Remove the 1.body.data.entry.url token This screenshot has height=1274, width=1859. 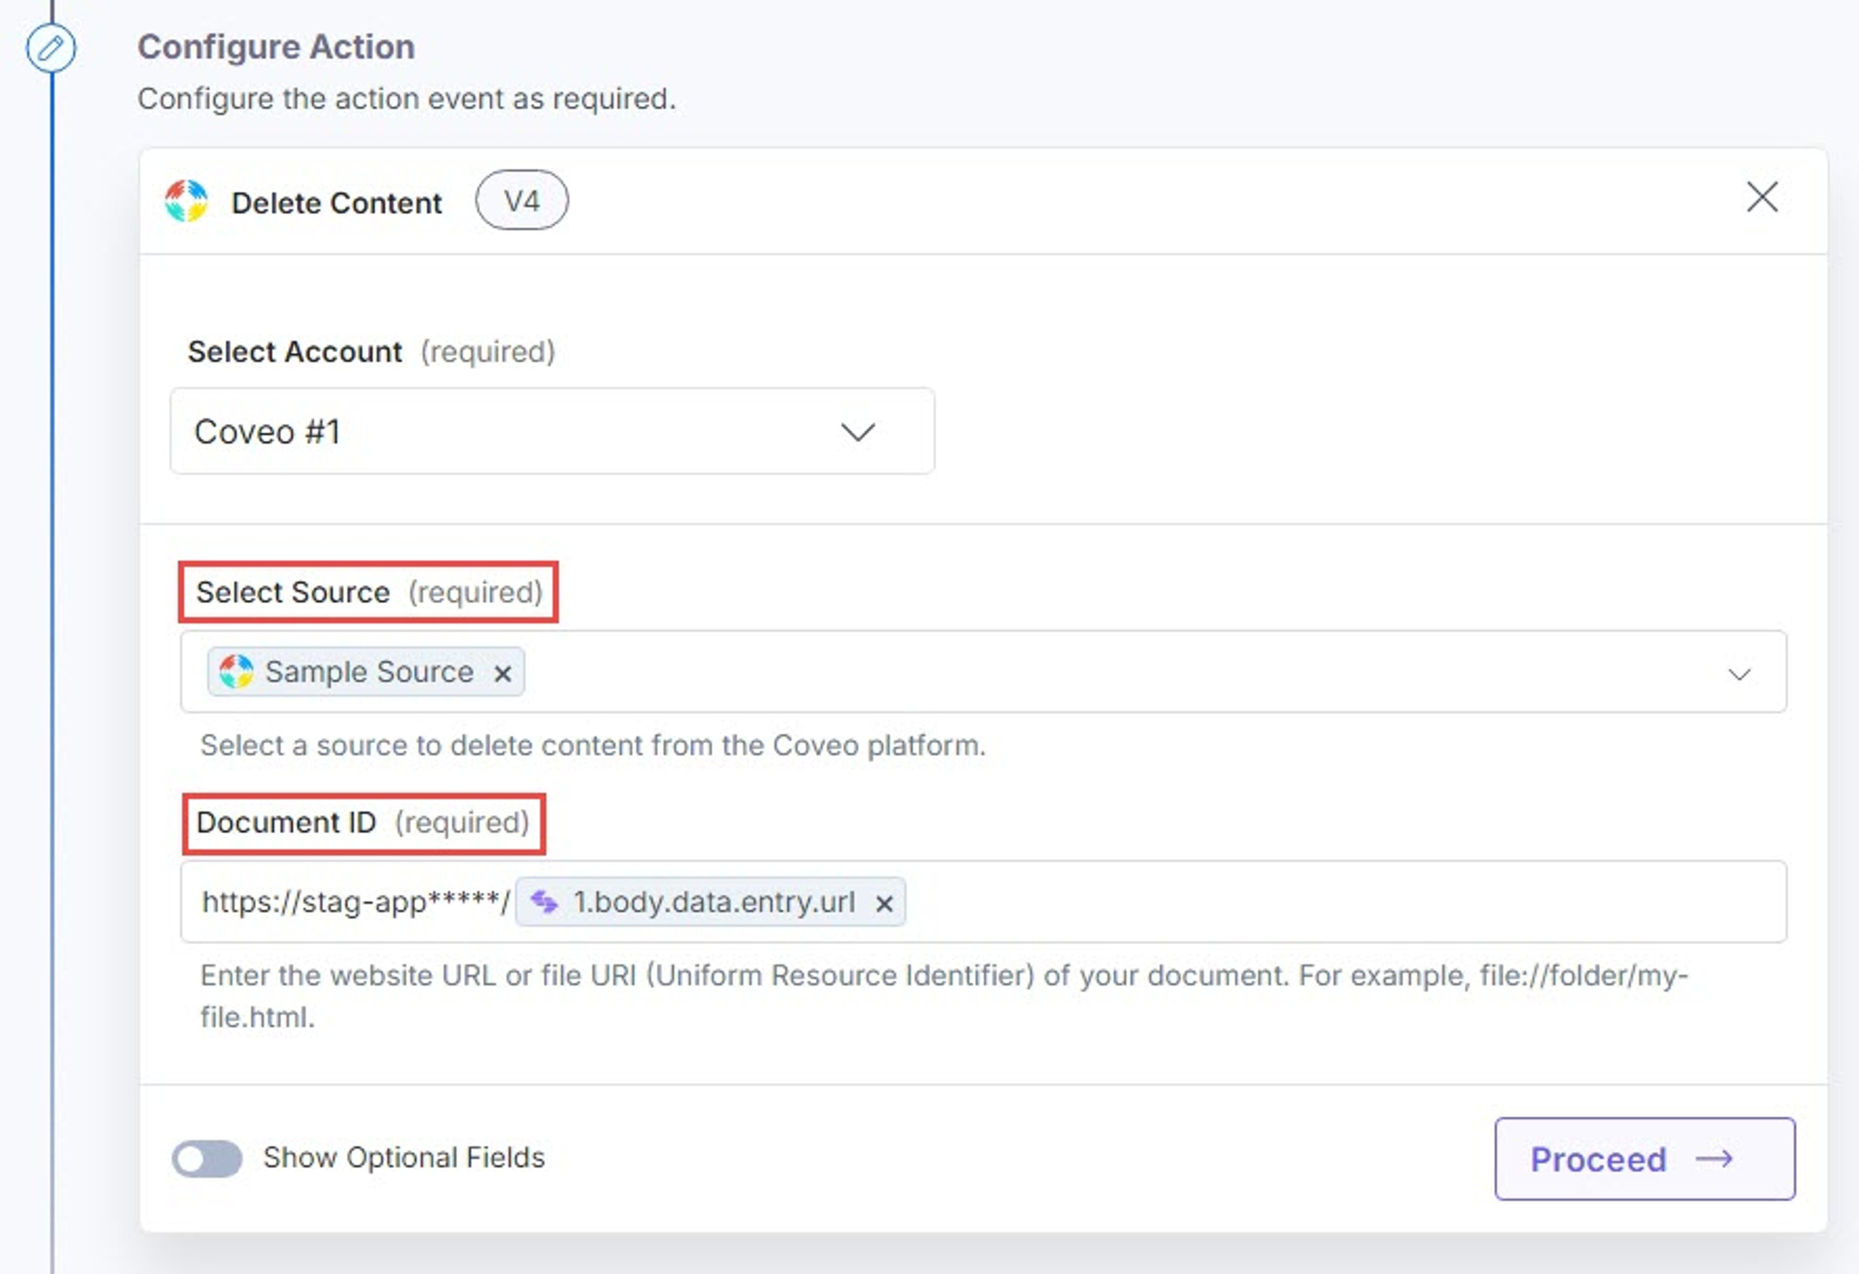884,904
